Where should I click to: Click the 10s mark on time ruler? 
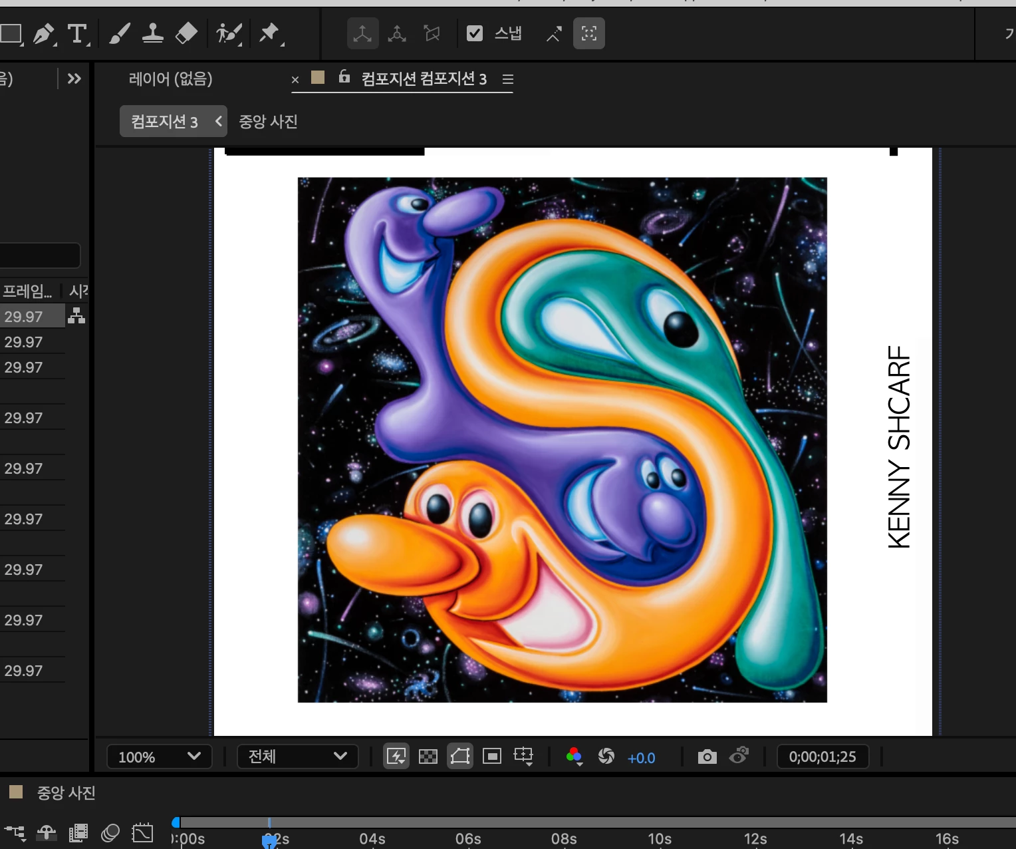click(660, 839)
